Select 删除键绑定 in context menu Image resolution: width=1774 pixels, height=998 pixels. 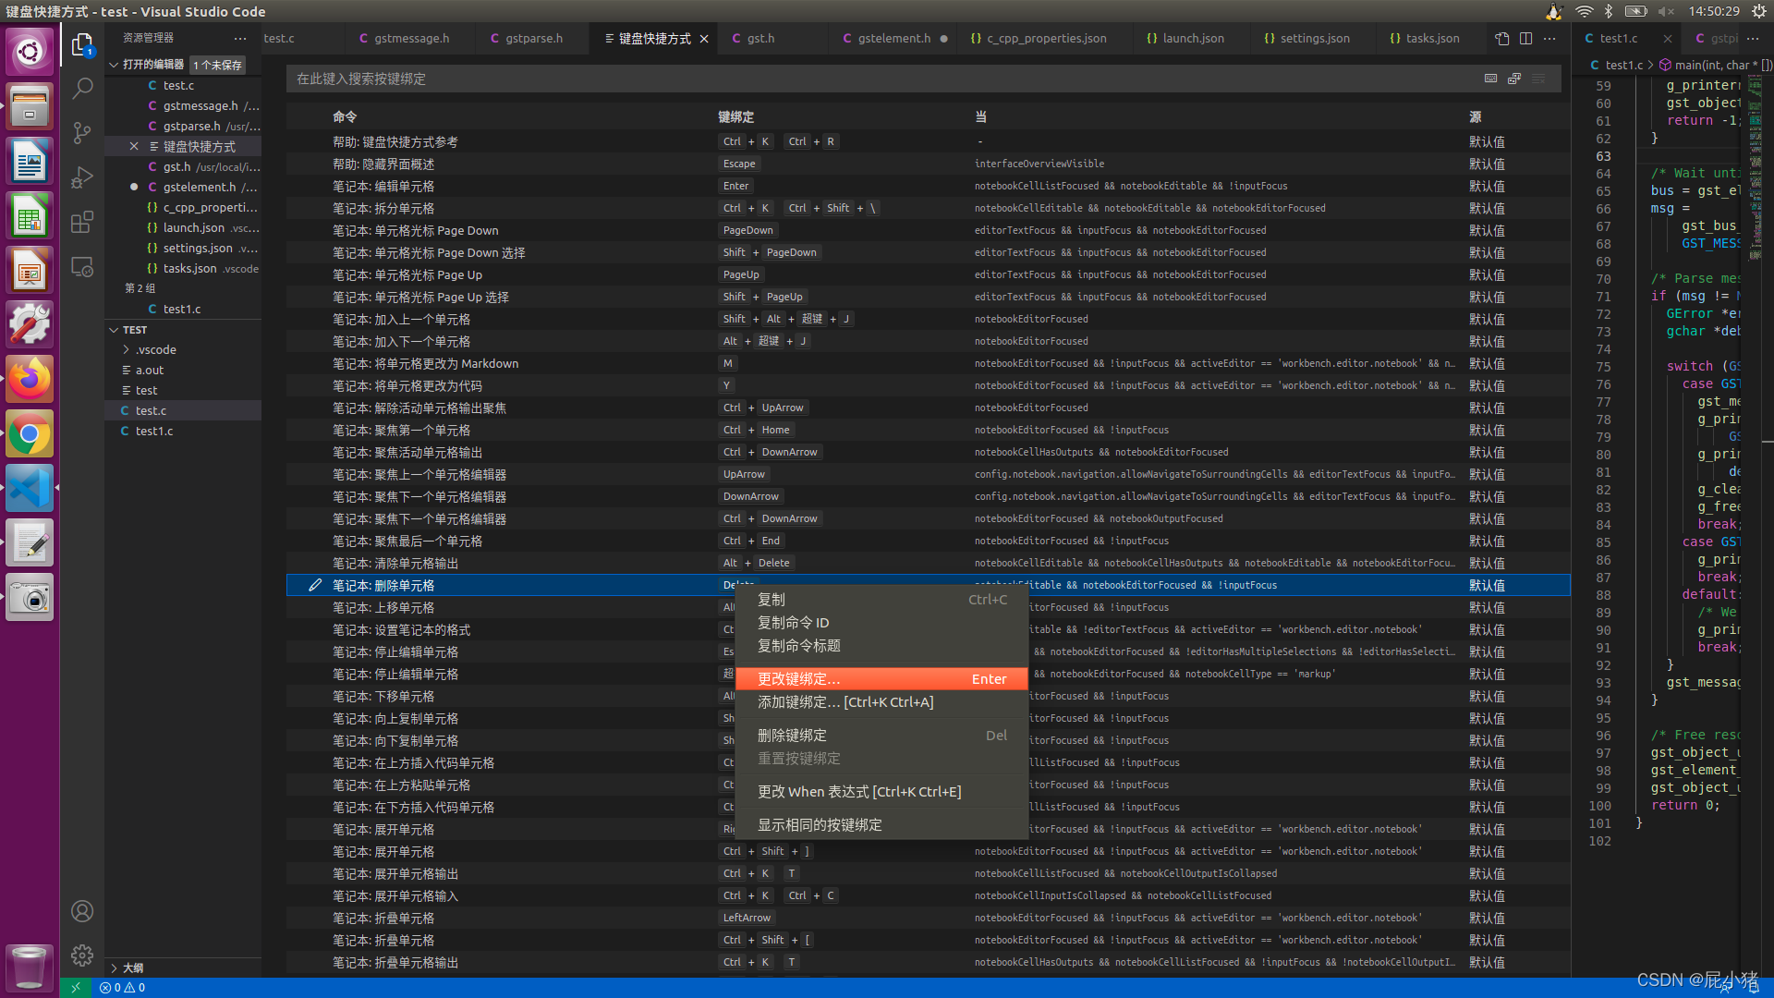(x=881, y=736)
